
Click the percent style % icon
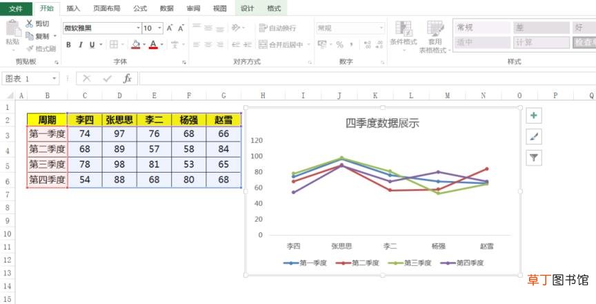[x=340, y=44]
